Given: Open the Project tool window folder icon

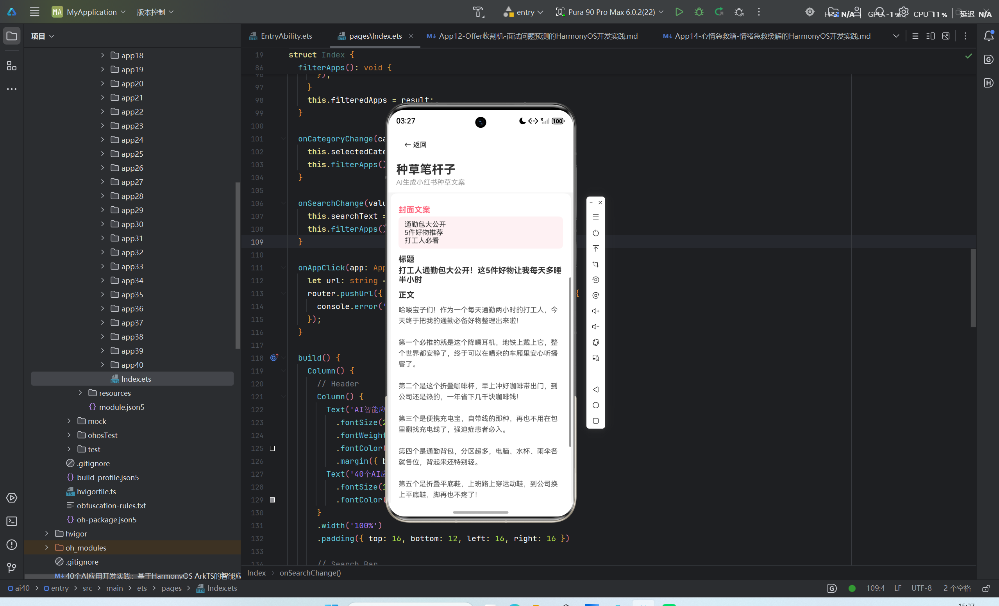Looking at the screenshot, I should pos(12,36).
